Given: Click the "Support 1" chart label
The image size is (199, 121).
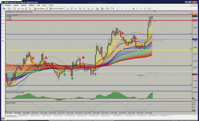Looking at the screenshot, I should click(141, 75).
